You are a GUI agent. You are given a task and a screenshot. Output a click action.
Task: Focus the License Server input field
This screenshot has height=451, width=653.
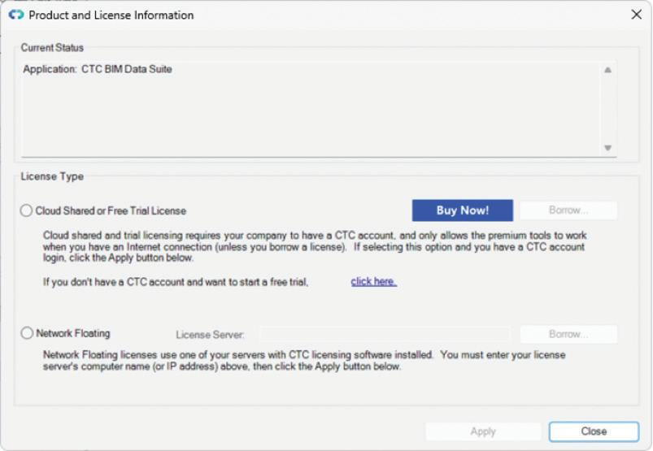(x=384, y=334)
